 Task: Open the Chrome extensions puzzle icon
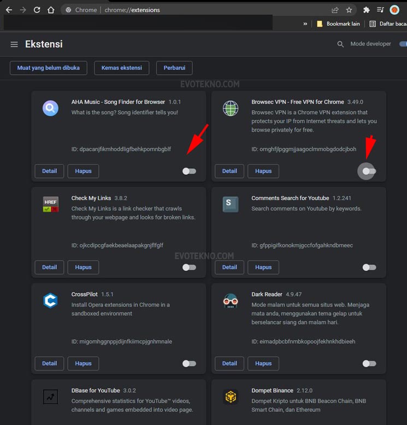click(367, 10)
